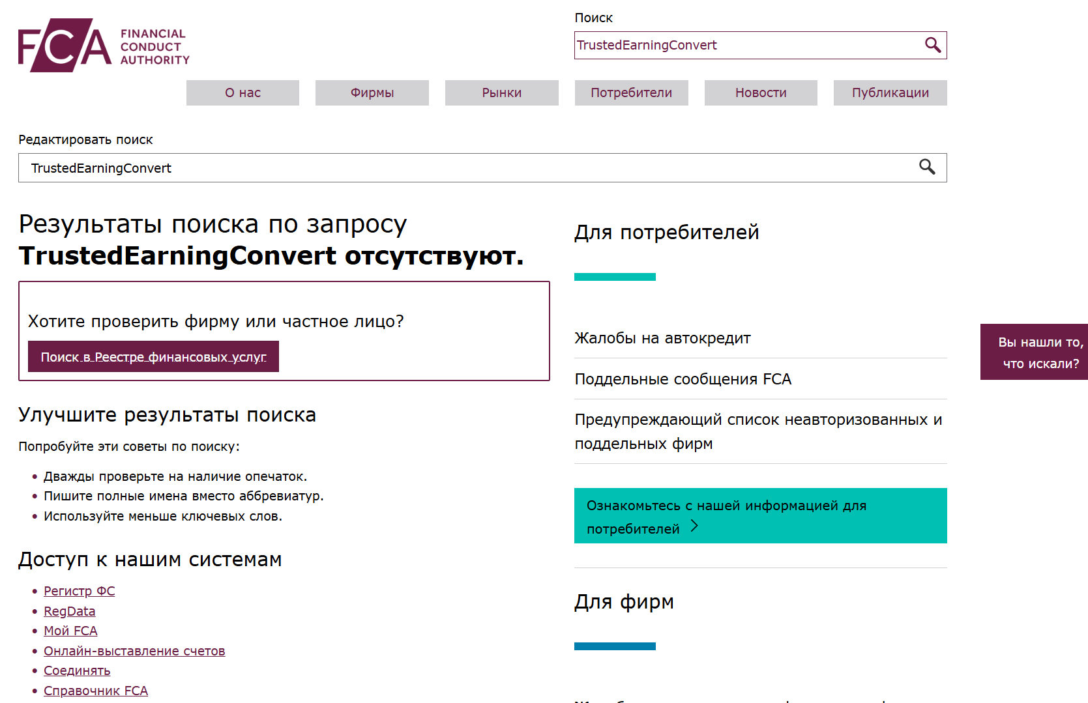This screenshot has height=703, width=1088.
Task: Open the 'Новости' menu
Action: coord(761,93)
